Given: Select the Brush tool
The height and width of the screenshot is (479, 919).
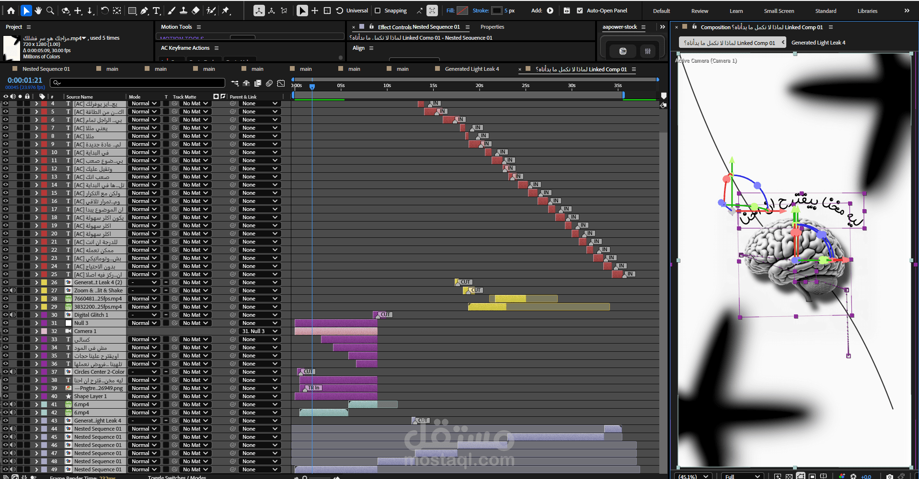Looking at the screenshot, I should (171, 11).
